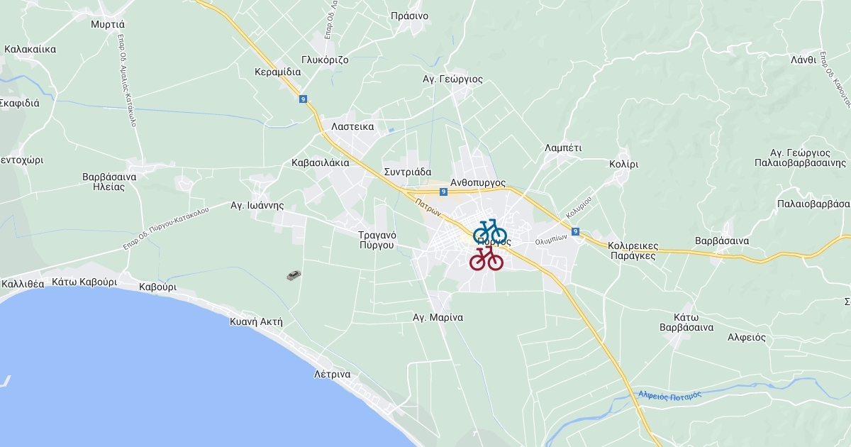The width and height of the screenshot is (851, 447).
Task: Click the Αλφειός Ποταμός river label
Action: [x=669, y=394]
